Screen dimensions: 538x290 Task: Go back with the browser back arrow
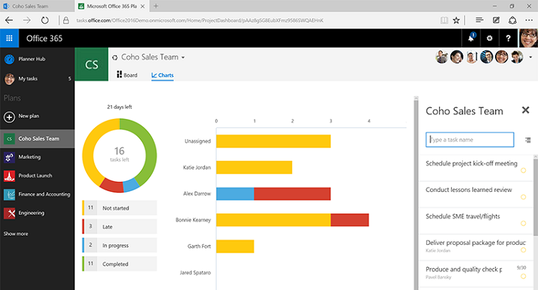[x=9, y=20]
